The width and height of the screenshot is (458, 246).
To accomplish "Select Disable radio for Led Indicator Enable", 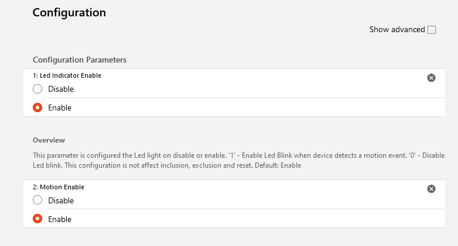I will [x=37, y=89].
